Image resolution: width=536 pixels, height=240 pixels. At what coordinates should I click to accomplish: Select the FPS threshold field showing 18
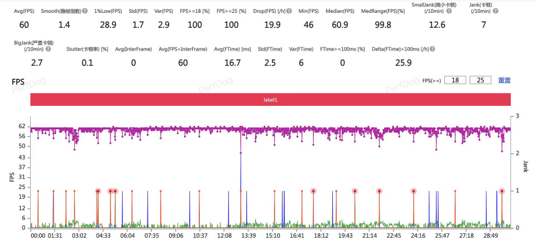pos(456,80)
